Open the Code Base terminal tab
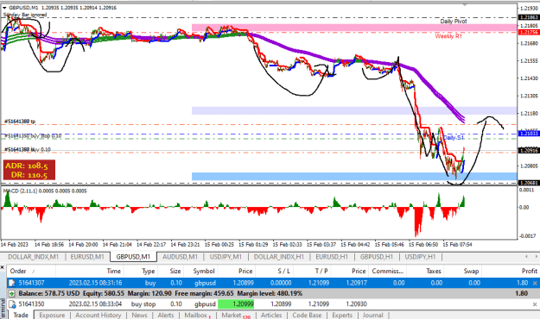Viewport: 540px width, 319px height. pyautogui.click(x=307, y=315)
